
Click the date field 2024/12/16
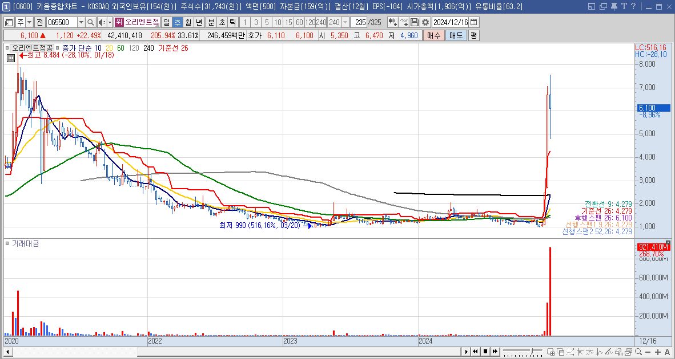pos(450,22)
